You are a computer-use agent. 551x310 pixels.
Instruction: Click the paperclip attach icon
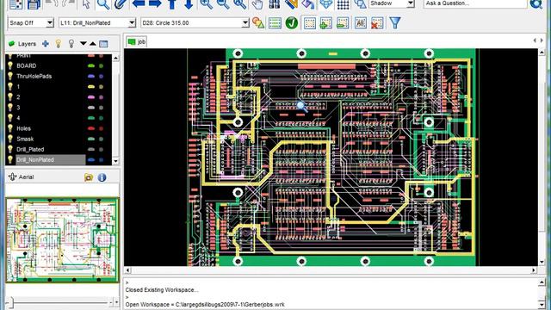pos(121,3)
